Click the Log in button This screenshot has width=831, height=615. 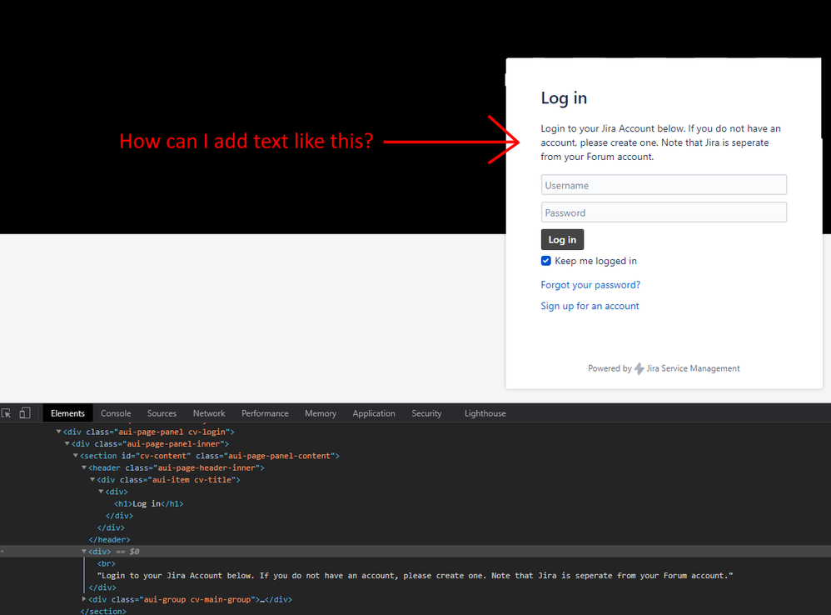click(562, 239)
